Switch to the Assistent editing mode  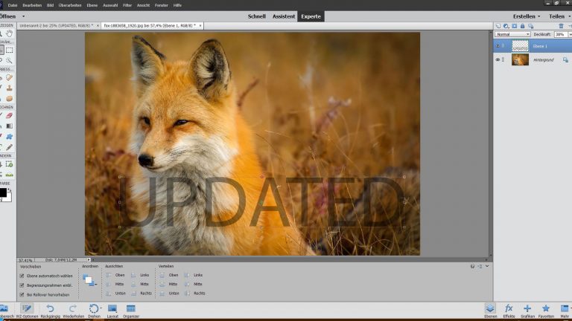(284, 16)
